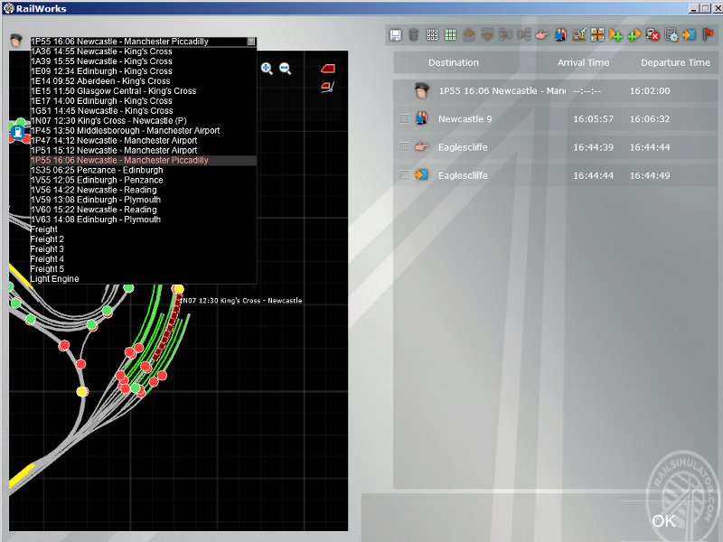Select 1S35 06:25 Penzance - Edinburgh service
This screenshot has height=542, width=723.
pos(97,170)
